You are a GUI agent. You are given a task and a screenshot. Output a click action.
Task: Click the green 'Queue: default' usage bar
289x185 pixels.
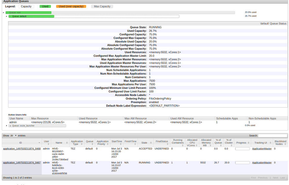[32, 17]
